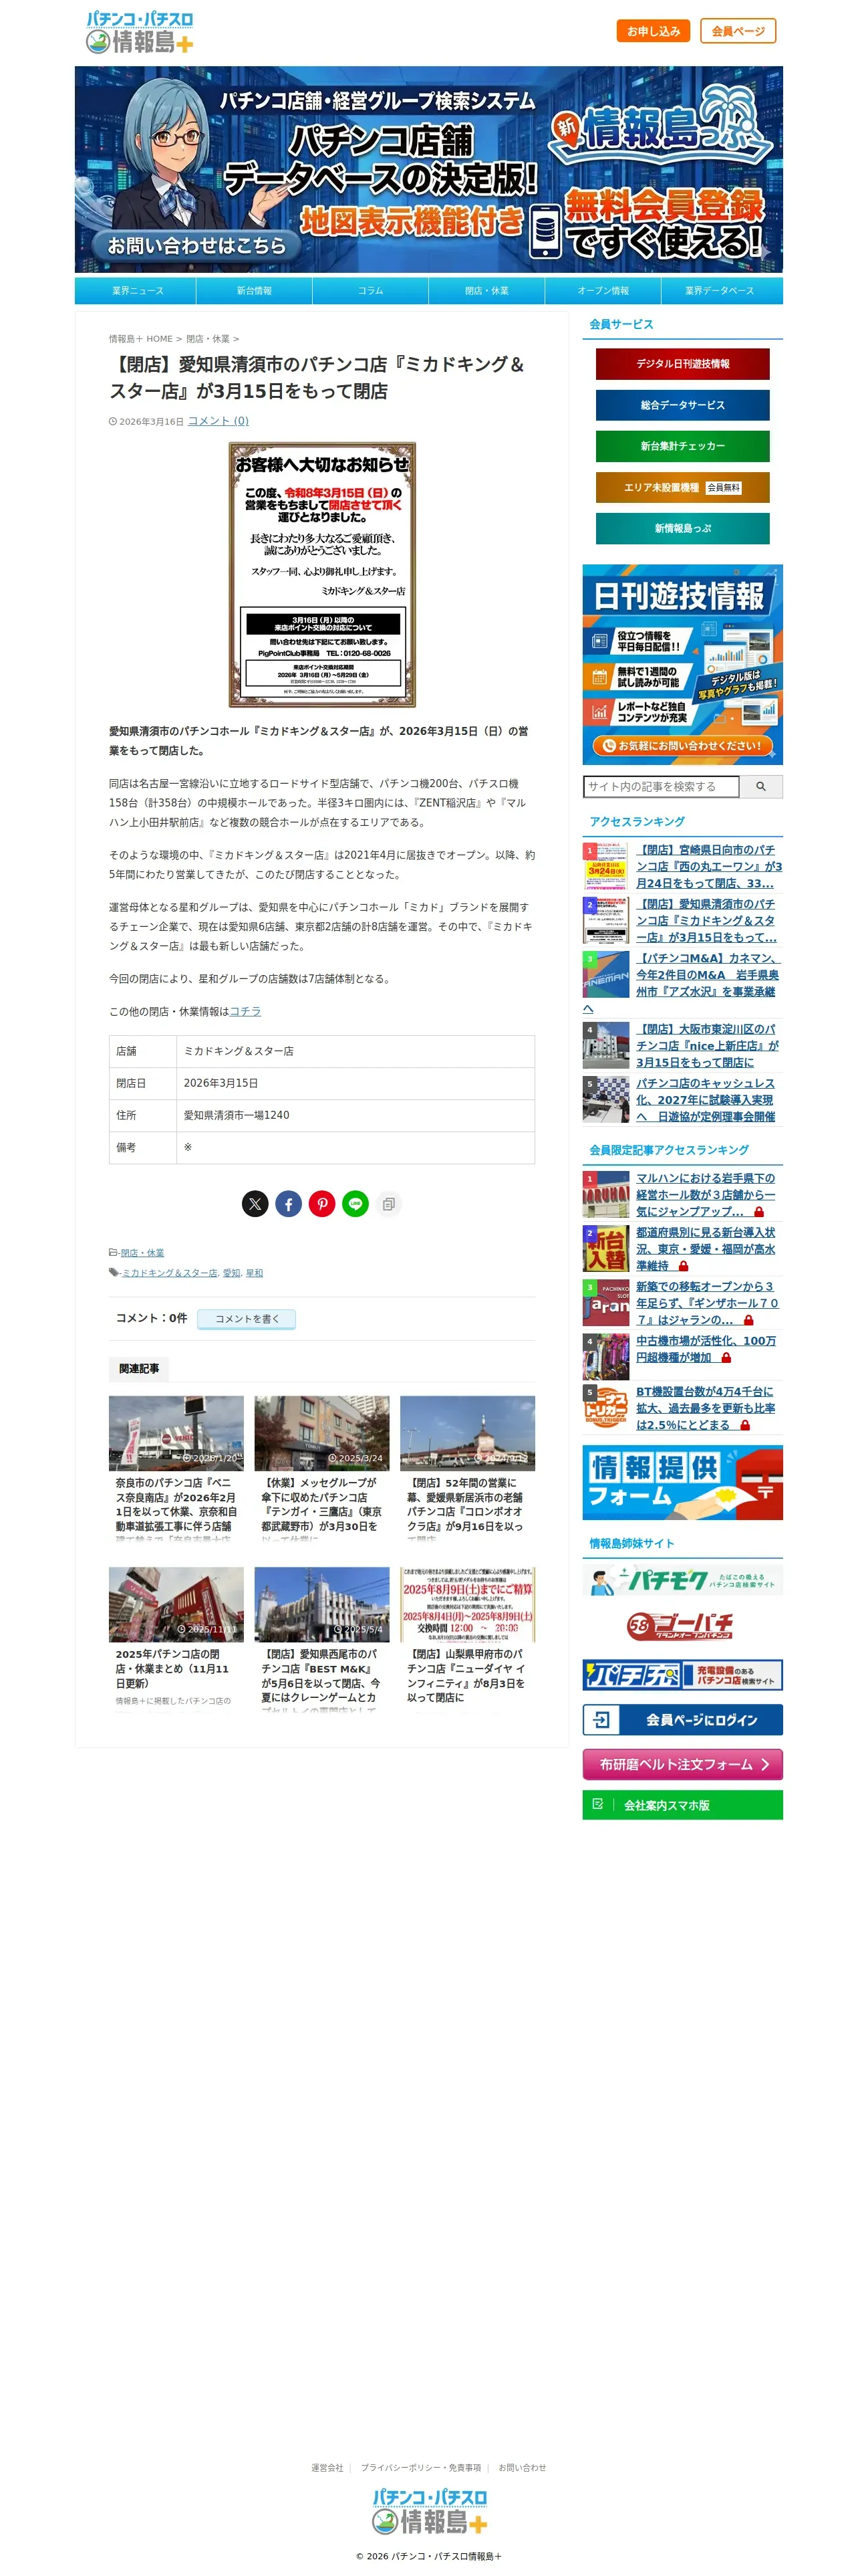Open the パチモク sister site logo
Image resolution: width=858 pixels, height=2576 pixels.
point(682,1581)
